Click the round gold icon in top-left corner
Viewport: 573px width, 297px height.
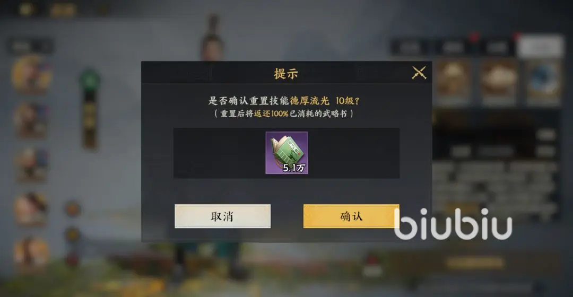27,9
